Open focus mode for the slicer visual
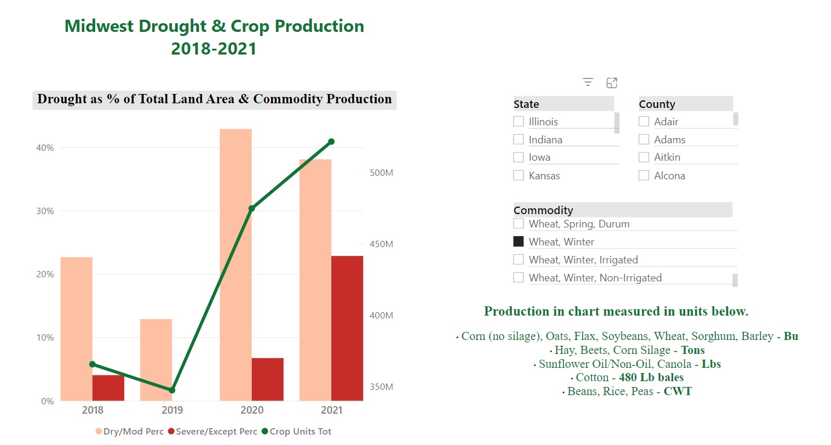 [x=612, y=82]
